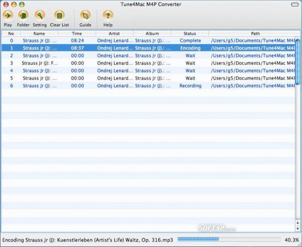Click the scrollbar down arrow
Image resolution: width=302 pixels, height=247 pixels.
click(x=297, y=229)
